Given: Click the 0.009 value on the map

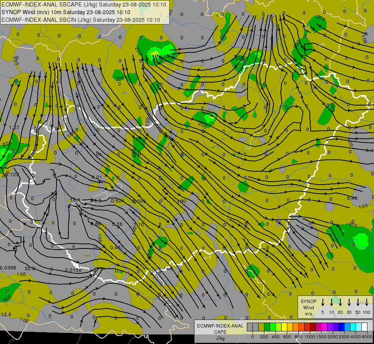Looking at the screenshot, I should pyautogui.click(x=139, y=201).
